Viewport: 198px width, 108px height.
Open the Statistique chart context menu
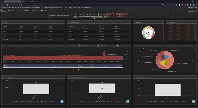(195, 49)
